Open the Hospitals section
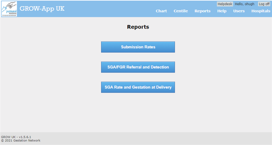The height and width of the screenshot is (145, 272). (261, 11)
